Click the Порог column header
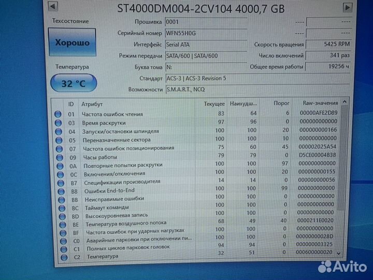The width and height of the screenshot is (373, 280). click(276, 103)
